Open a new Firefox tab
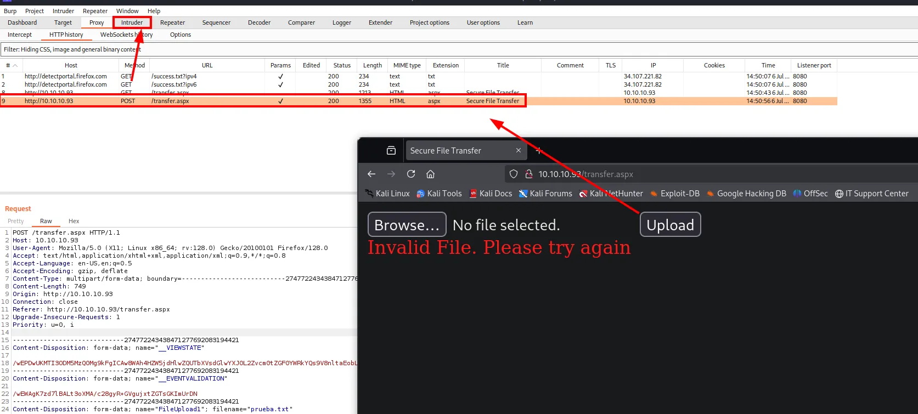This screenshot has height=414, width=918. click(x=538, y=150)
